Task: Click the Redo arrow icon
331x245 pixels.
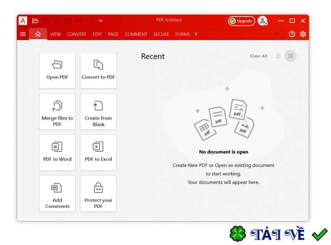Action: (x=90, y=21)
